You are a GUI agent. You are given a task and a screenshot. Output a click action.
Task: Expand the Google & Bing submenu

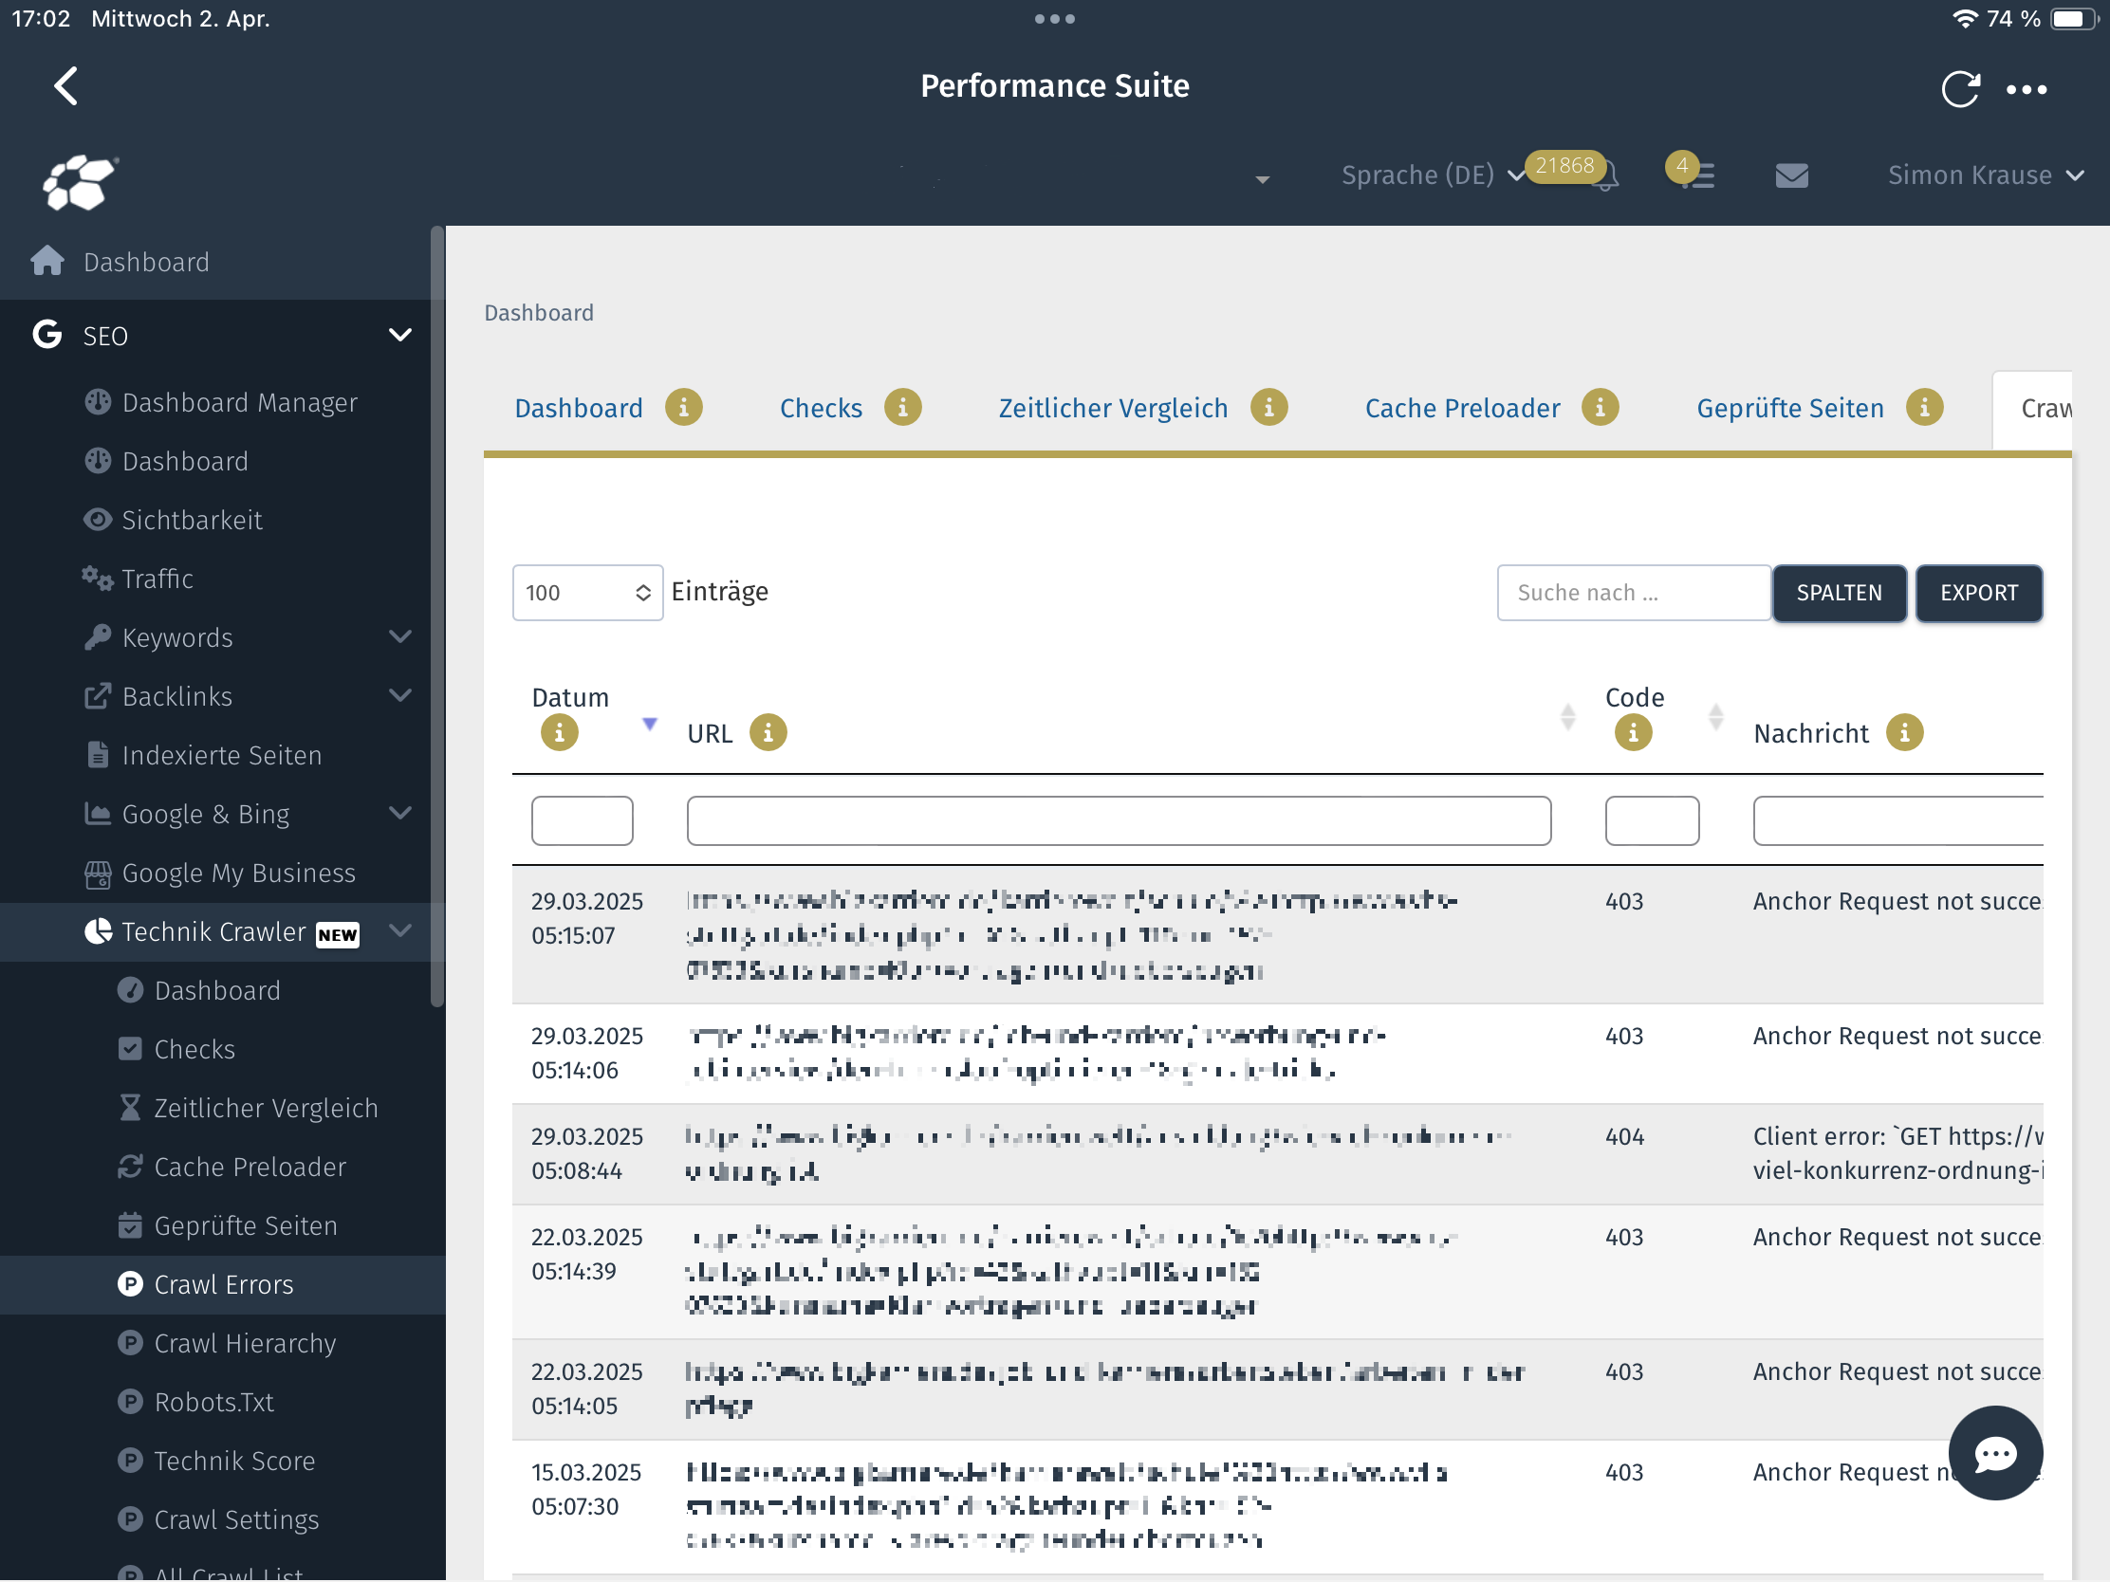(x=400, y=814)
